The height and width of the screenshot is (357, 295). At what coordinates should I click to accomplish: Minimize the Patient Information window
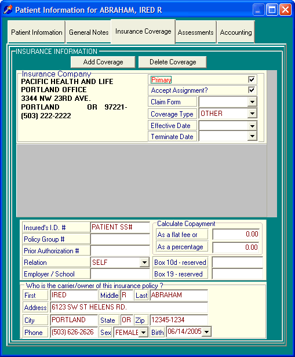coord(258,10)
